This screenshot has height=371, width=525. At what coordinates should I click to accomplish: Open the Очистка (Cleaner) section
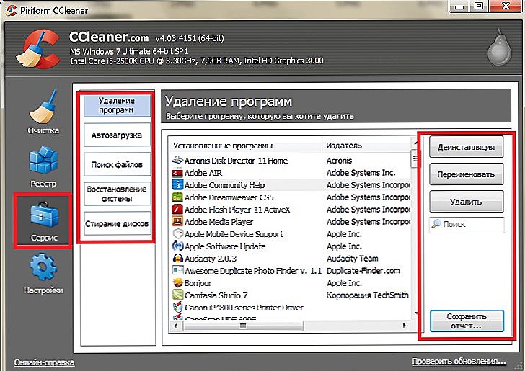(43, 112)
